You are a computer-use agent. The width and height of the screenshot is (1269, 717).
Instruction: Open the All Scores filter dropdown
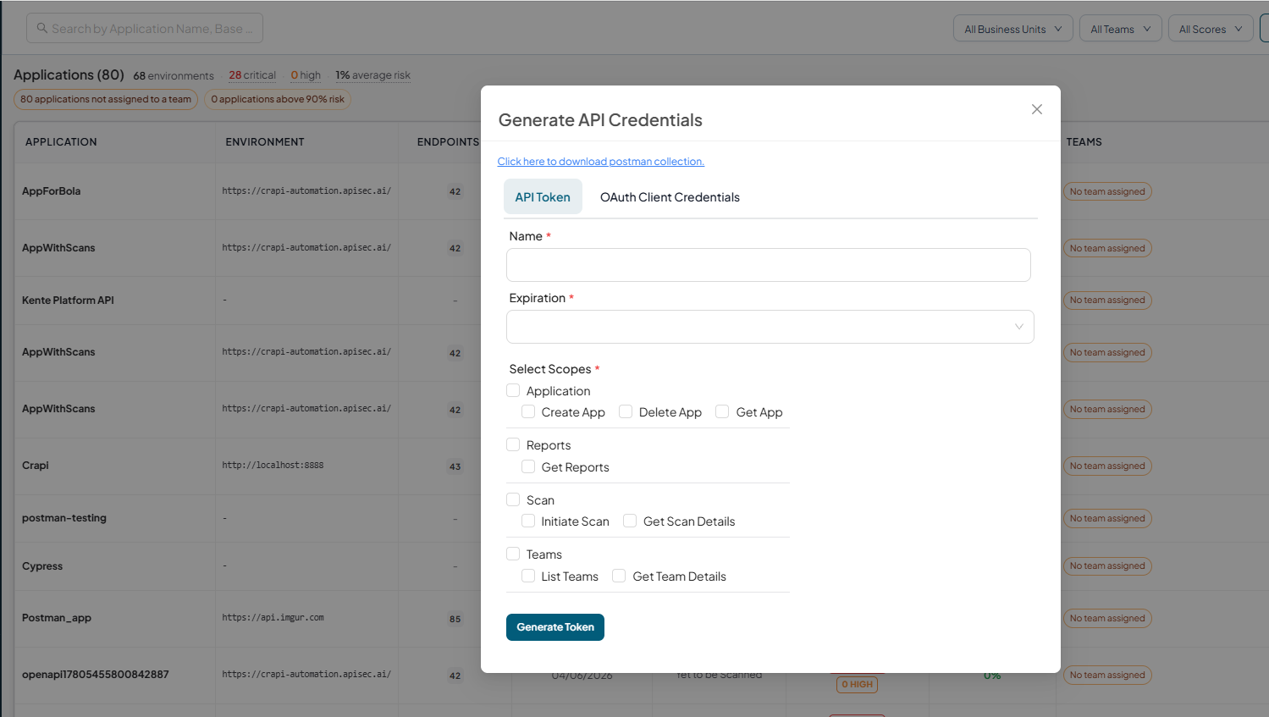[x=1211, y=29]
